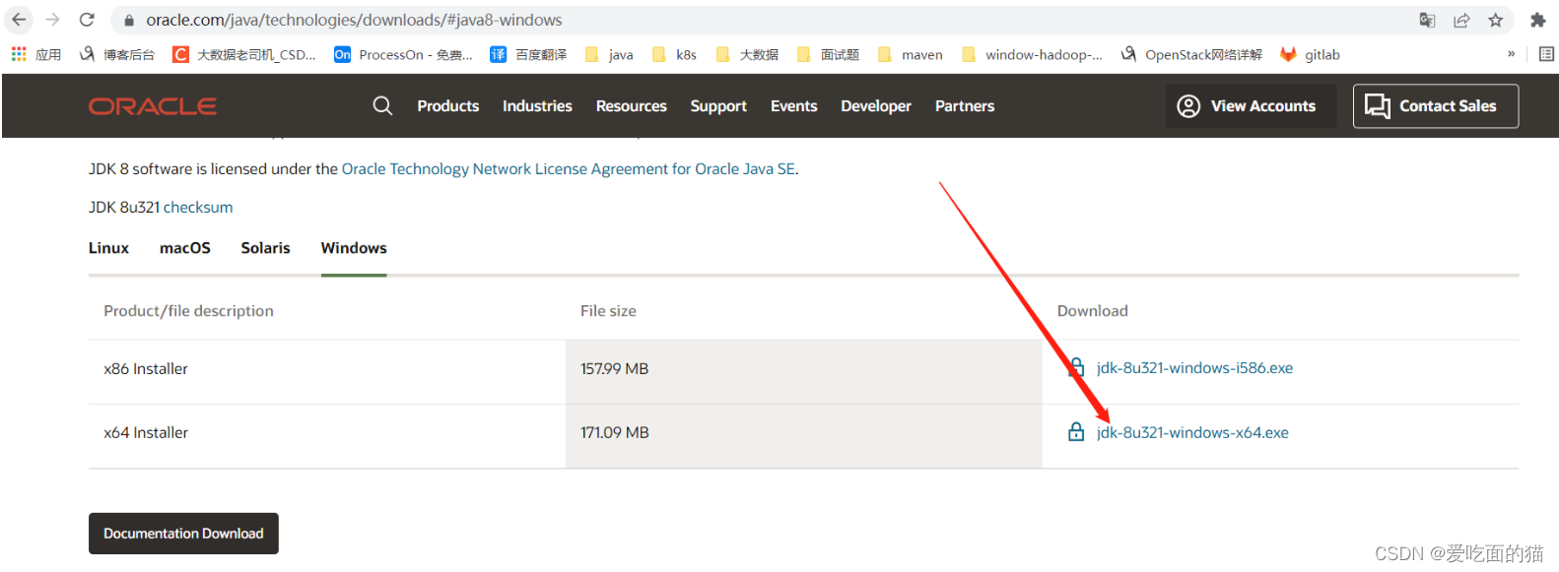Image resolution: width=1559 pixels, height=572 pixels.
Task: Select the Windows tab
Action: pos(354,248)
